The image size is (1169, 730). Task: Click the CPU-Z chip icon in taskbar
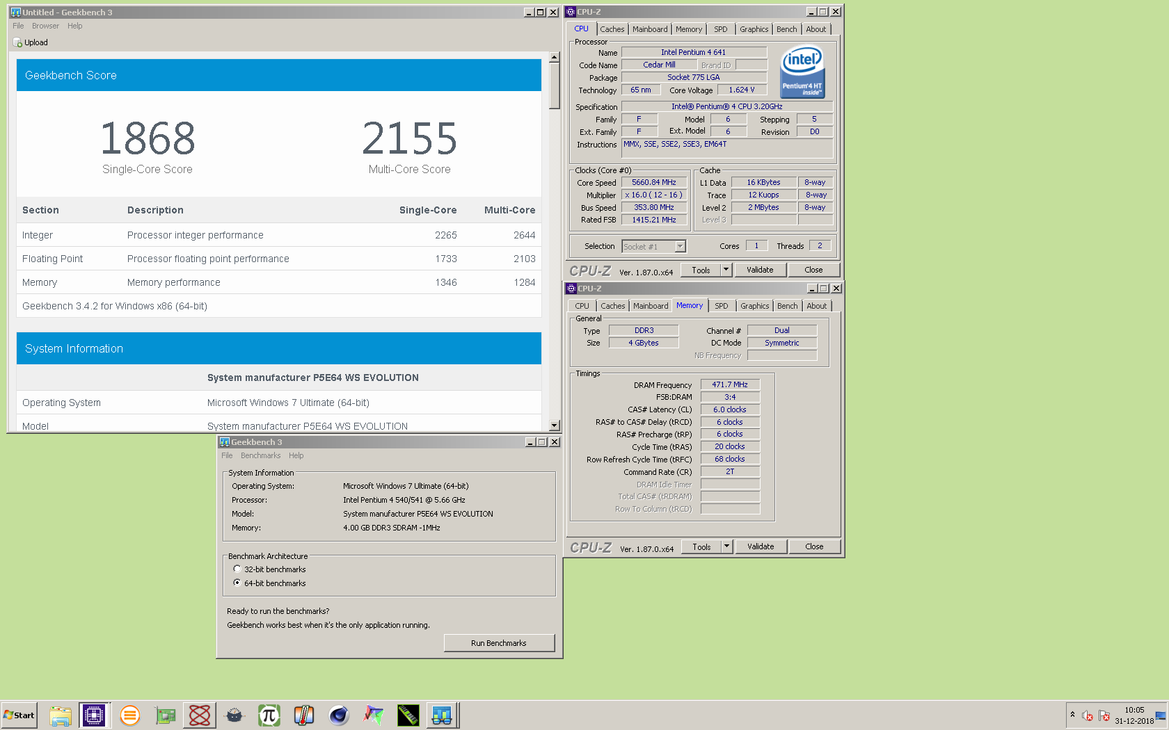click(x=94, y=715)
